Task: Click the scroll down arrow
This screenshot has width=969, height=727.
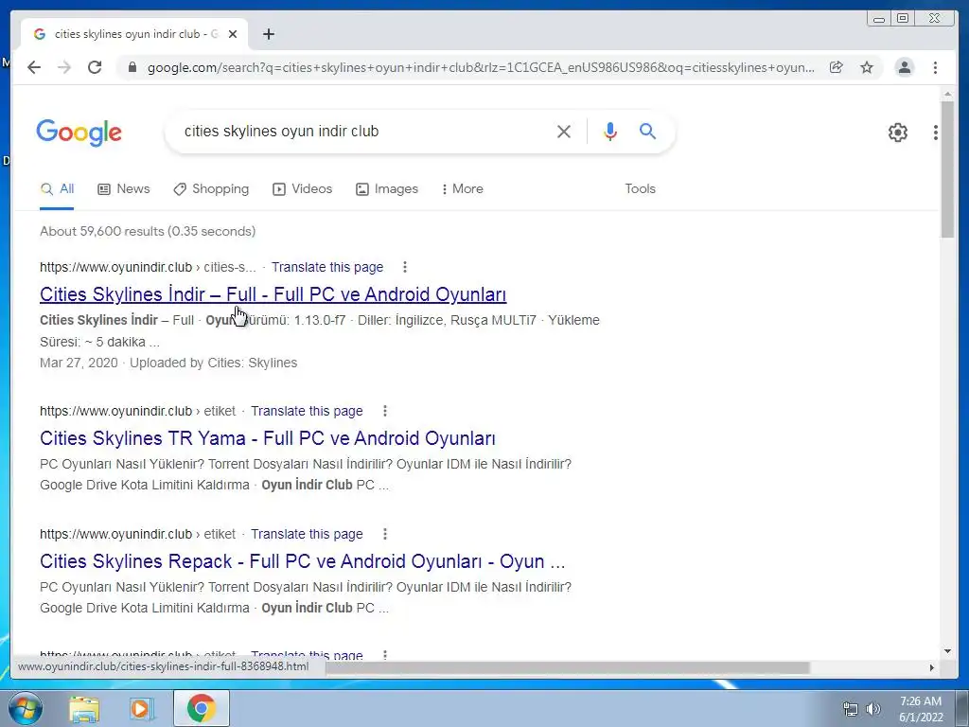Action: pos(947,651)
